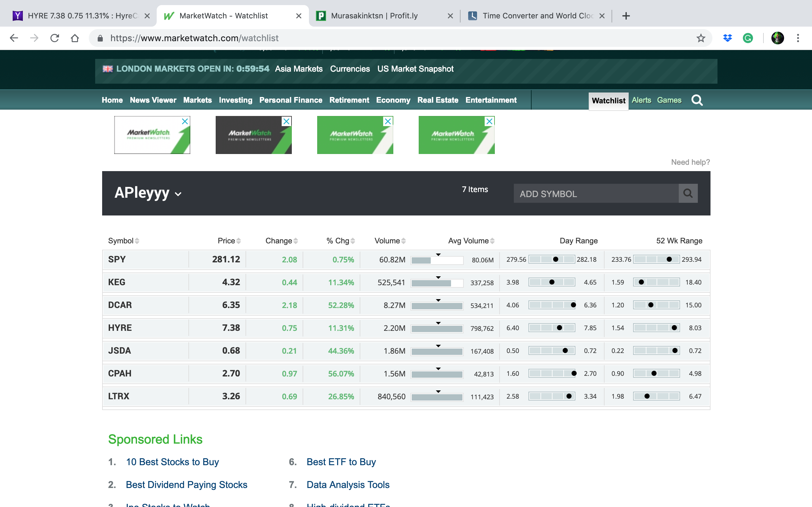Click into the ADD SYMBOL field
The image size is (812, 507).
(596, 194)
